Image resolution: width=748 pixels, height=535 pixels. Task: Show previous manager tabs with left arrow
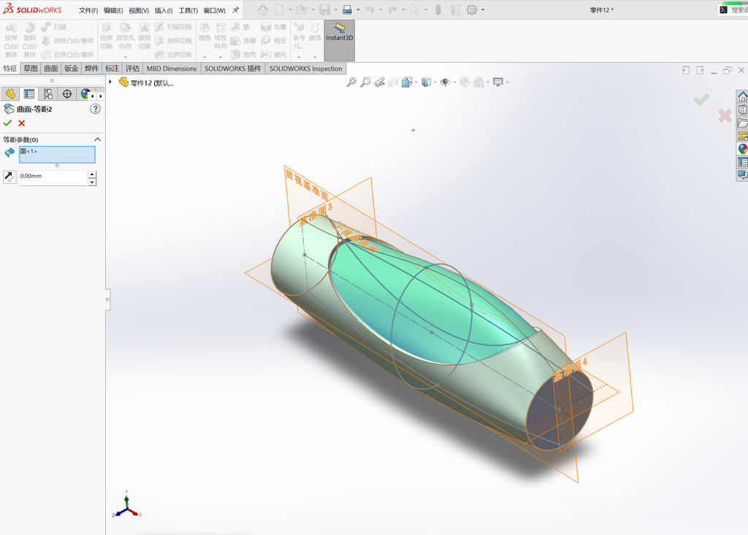(93, 96)
